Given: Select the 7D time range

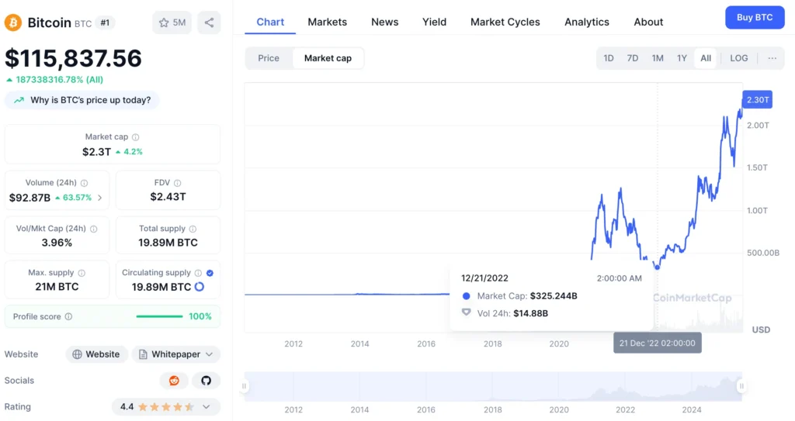Looking at the screenshot, I should coord(633,58).
